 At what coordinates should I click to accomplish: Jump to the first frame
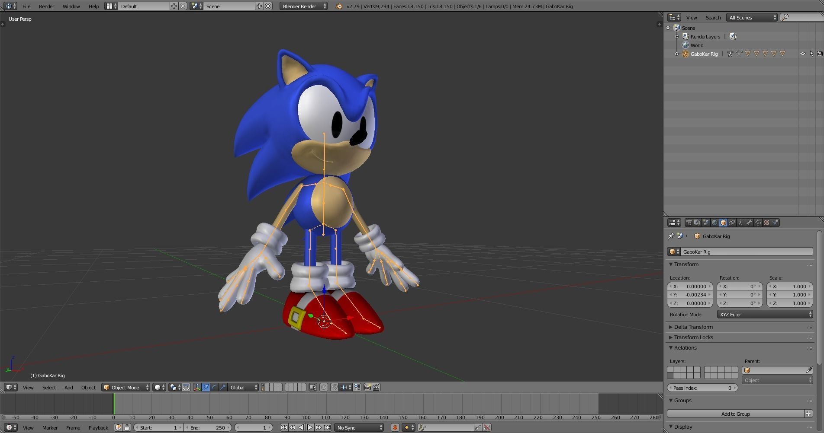pyautogui.click(x=284, y=427)
